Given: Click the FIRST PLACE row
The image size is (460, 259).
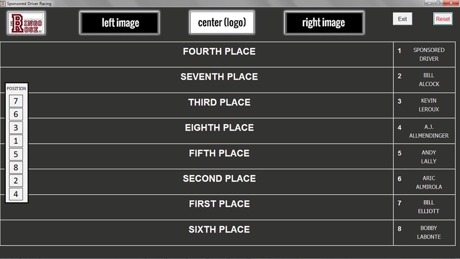Looking at the screenshot, I should click(x=219, y=204).
